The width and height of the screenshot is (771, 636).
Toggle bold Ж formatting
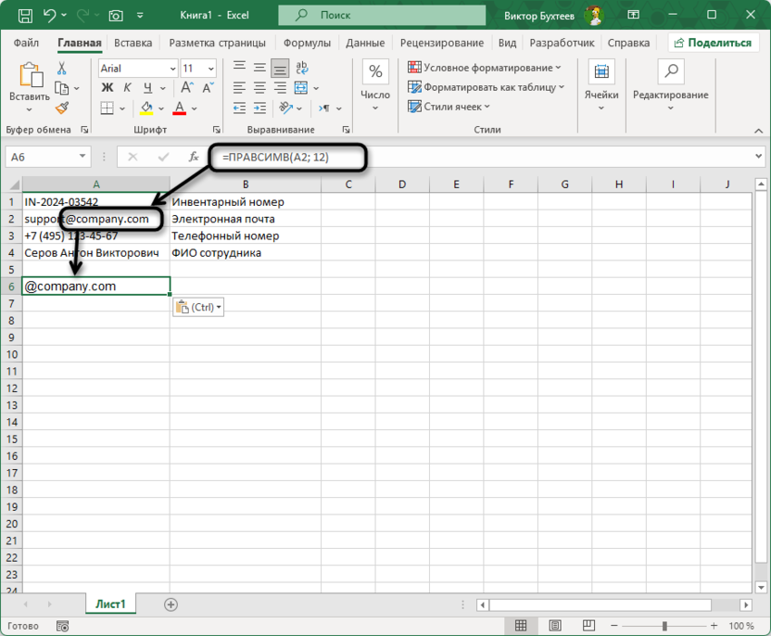tap(107, 88)
